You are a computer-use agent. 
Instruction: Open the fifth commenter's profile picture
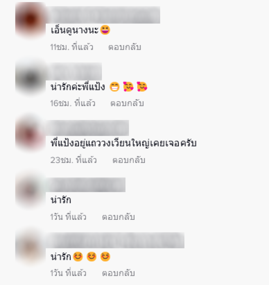click(x=31, y=247)
